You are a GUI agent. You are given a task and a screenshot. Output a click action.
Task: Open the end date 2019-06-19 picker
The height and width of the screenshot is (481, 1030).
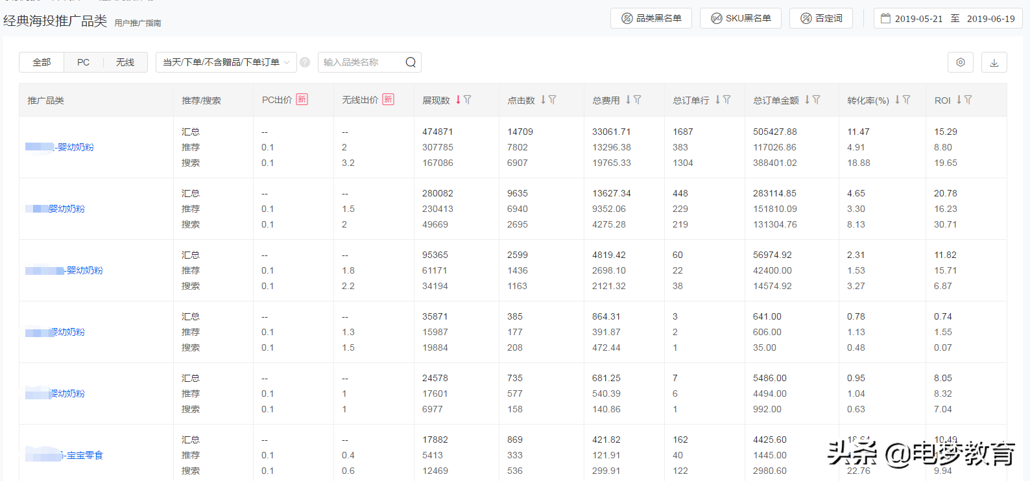[x=990, y=19]
